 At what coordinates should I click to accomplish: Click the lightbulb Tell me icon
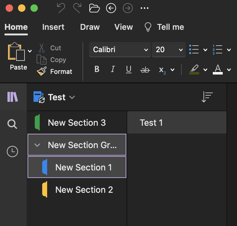tap(148, 27)
